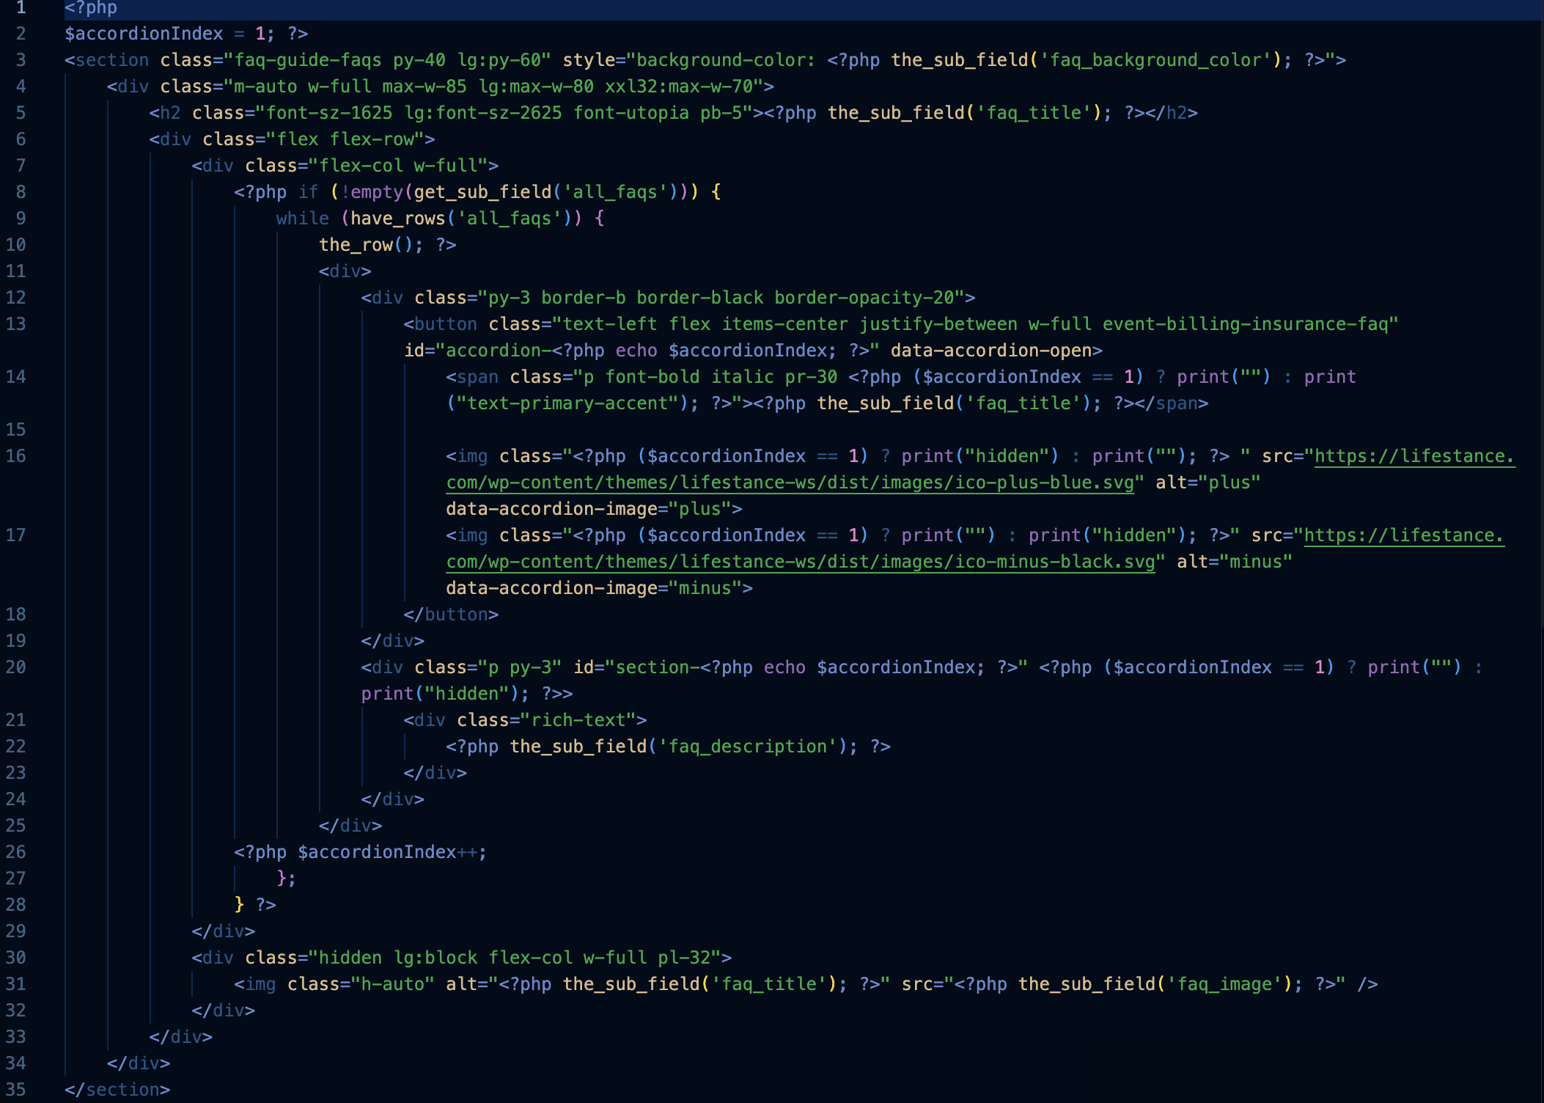Click the 'faq_description' string
This screenshot has height=1103, width=1544.
[748, 747]
